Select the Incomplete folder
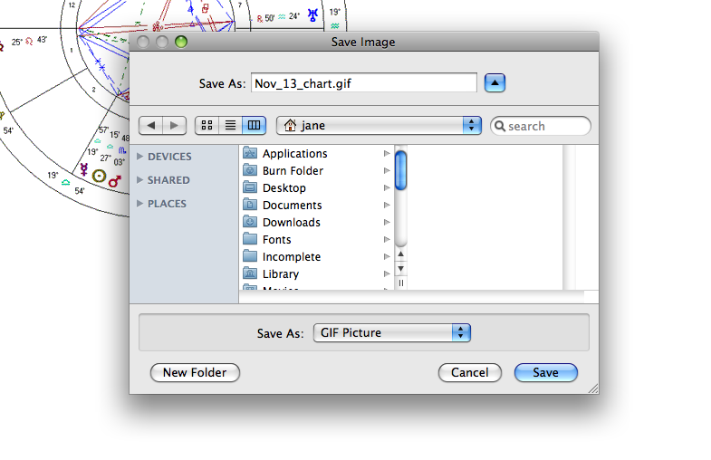The image size is (711, 460). 316,257
